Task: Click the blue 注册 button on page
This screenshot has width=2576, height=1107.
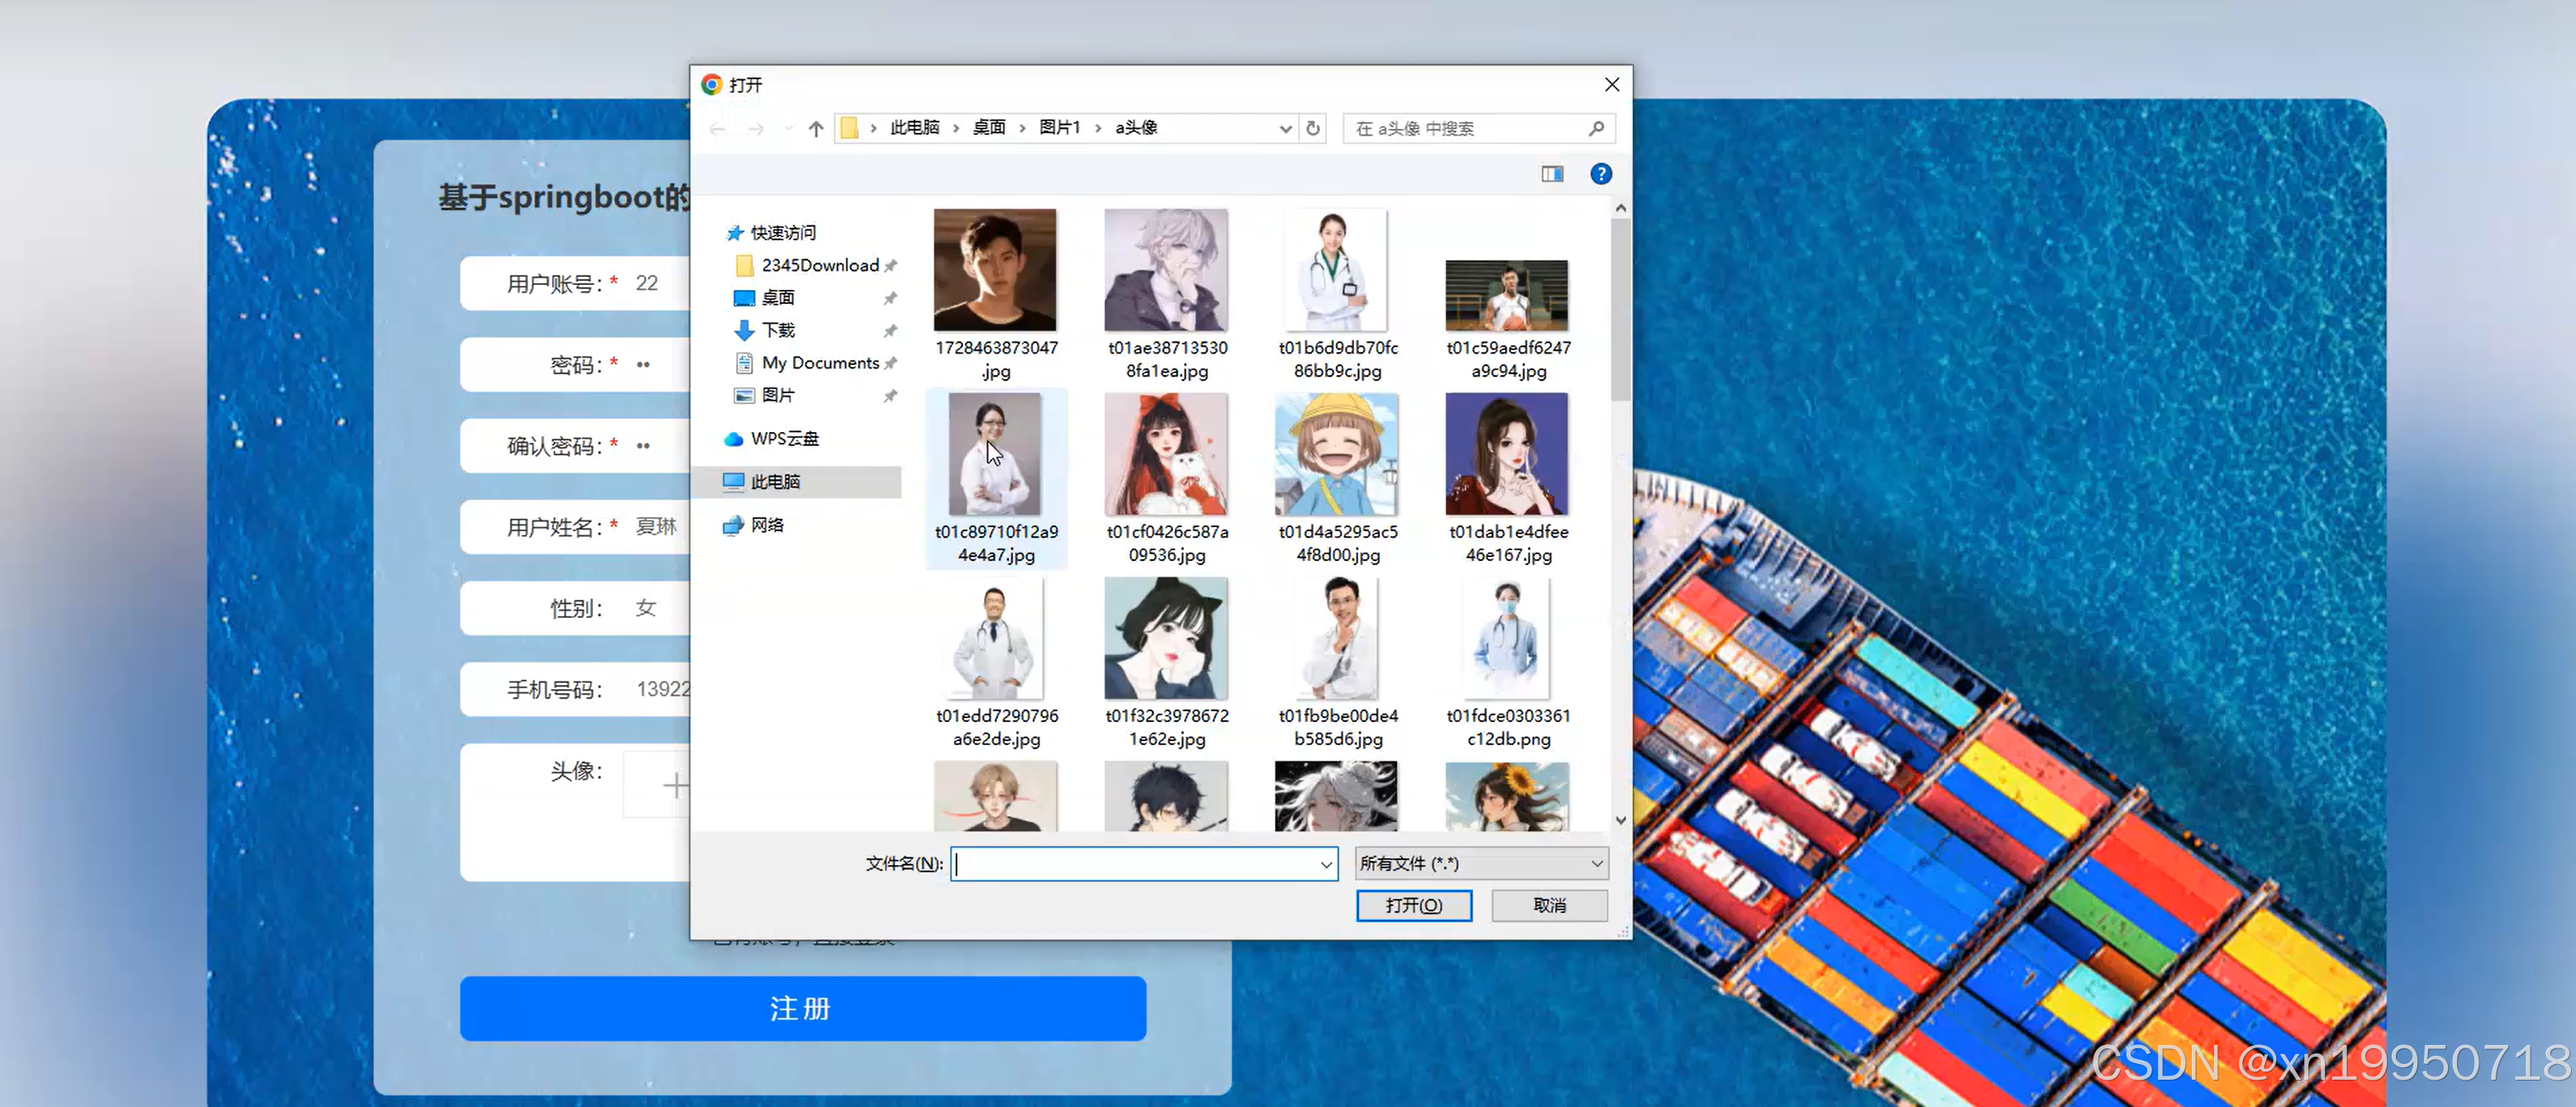Action: click(x=802, y=1008)
